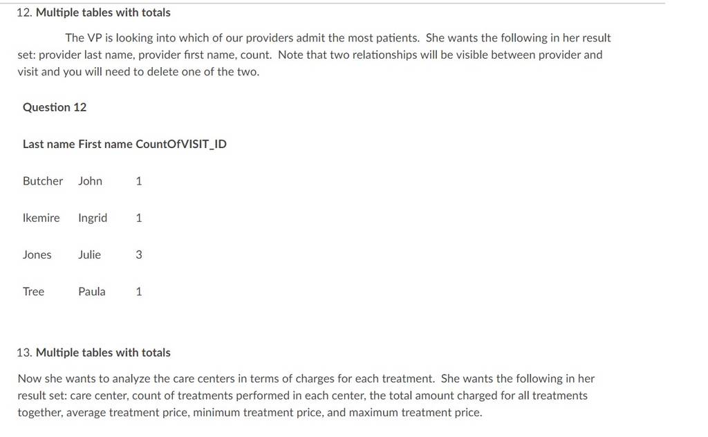Click the "Tree" last name cell

point(33,292)
